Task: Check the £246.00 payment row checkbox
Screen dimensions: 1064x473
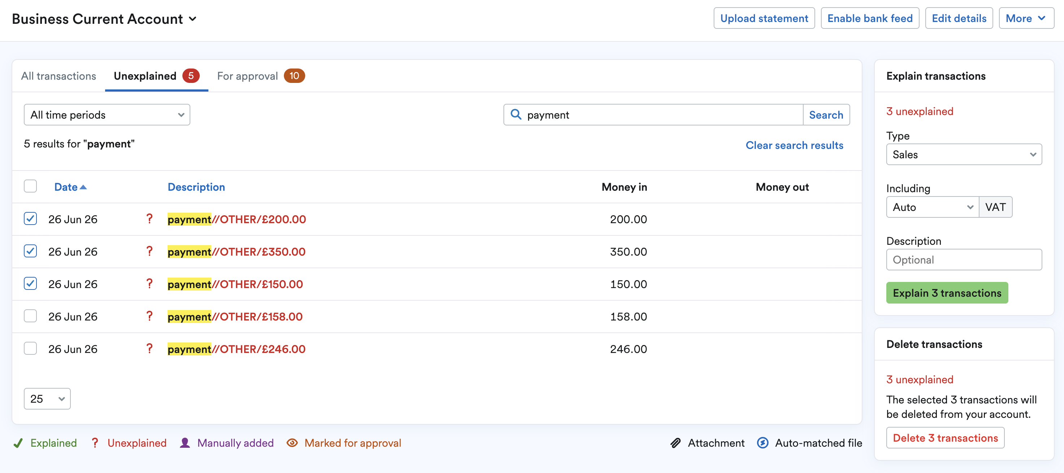Action: pyautogui.click(x=30, y=349)
